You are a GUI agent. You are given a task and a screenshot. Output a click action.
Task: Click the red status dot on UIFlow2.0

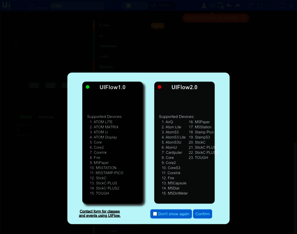pyautogui.click(x=159, y=87)
